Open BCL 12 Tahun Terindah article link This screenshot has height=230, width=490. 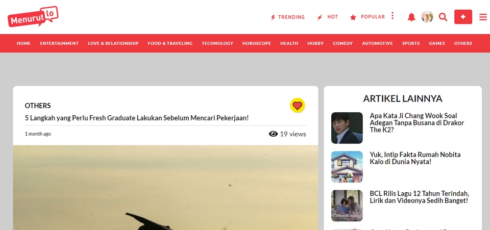[x=420, y=197]
